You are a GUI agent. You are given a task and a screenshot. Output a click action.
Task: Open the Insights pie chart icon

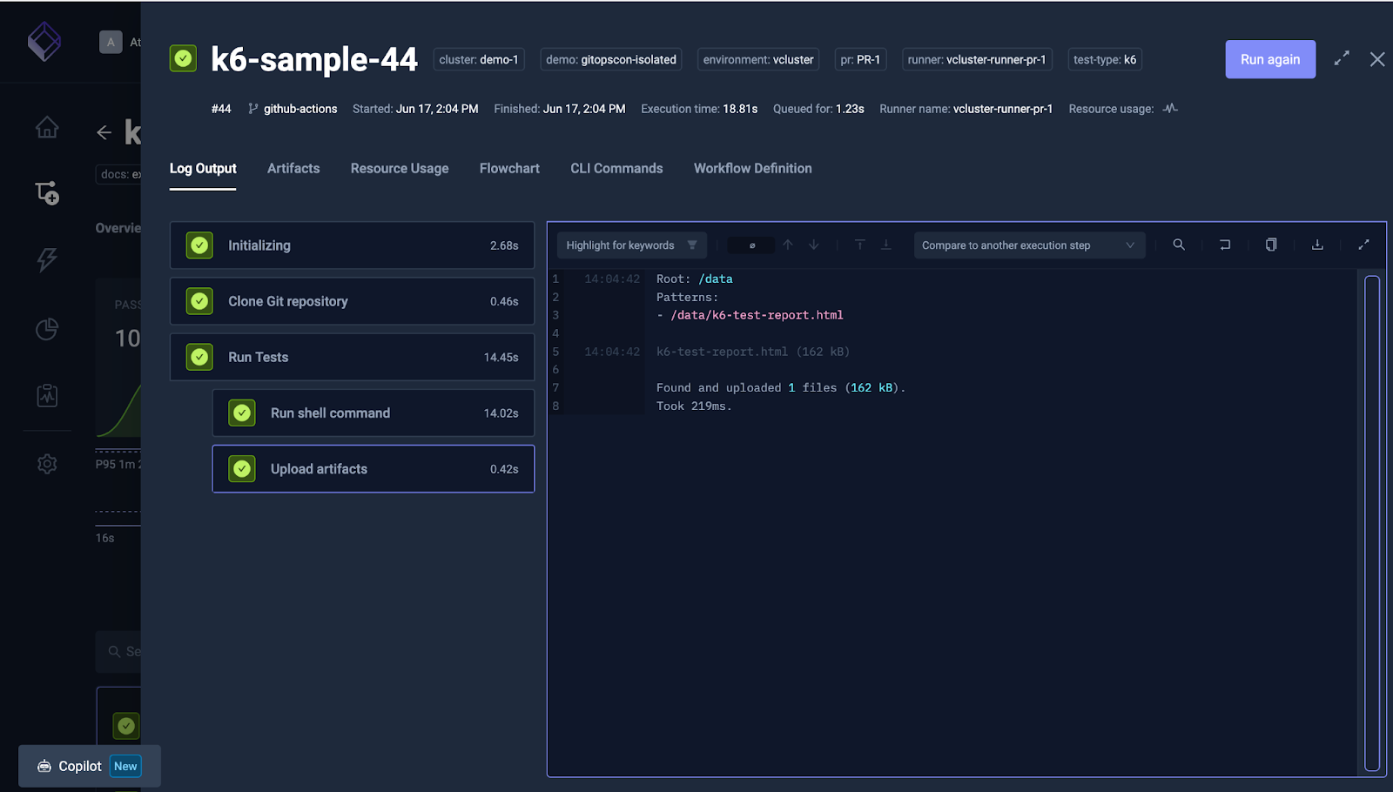[47, 329]
